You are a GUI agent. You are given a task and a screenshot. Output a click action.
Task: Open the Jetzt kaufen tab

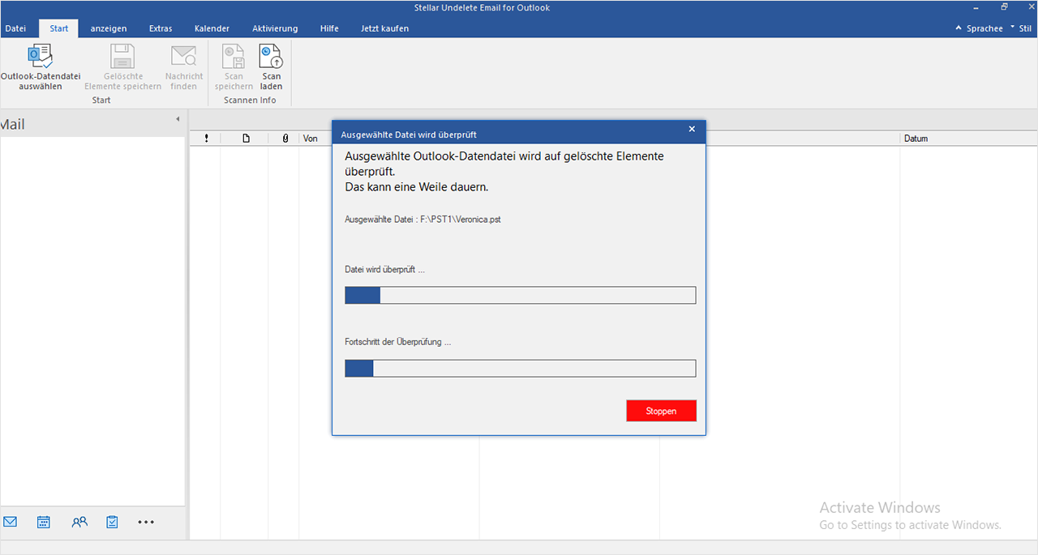tap(384, 28)
